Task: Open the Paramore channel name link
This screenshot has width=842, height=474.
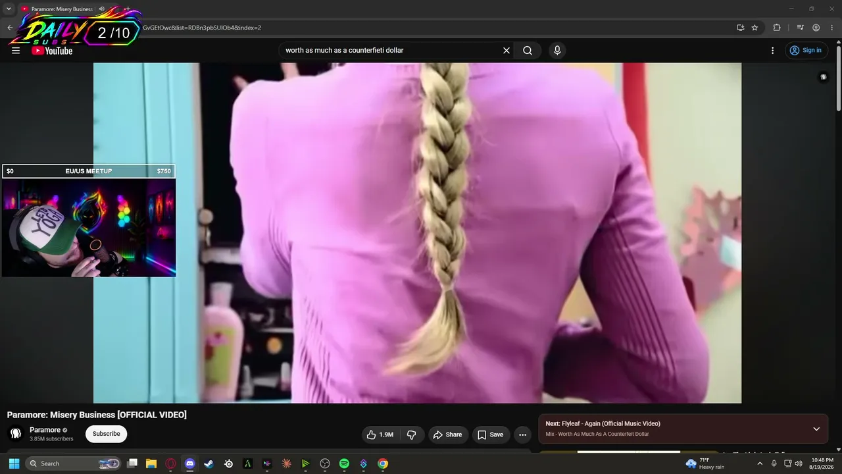Action: (45, 430)
